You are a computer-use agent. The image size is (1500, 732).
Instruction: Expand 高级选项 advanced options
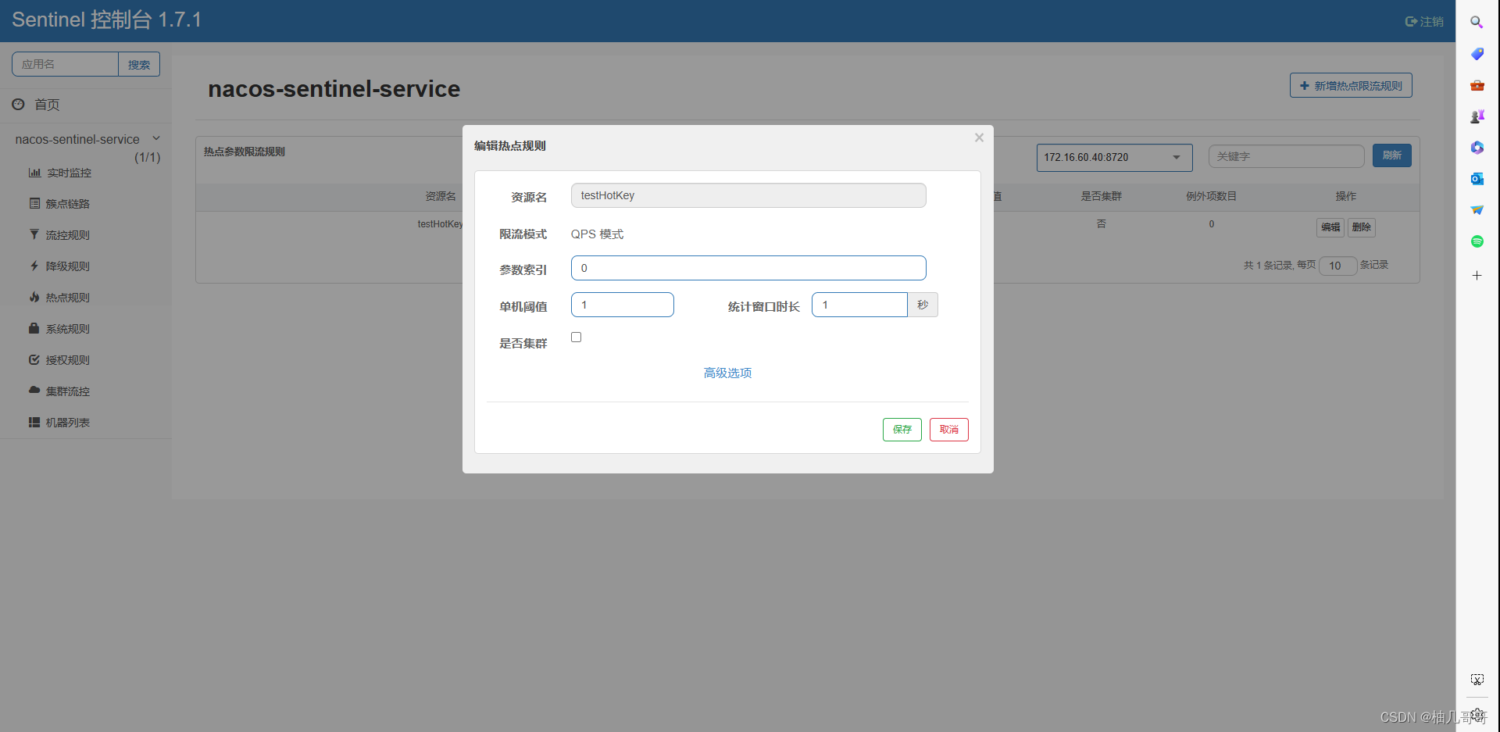tap(727, 373)
